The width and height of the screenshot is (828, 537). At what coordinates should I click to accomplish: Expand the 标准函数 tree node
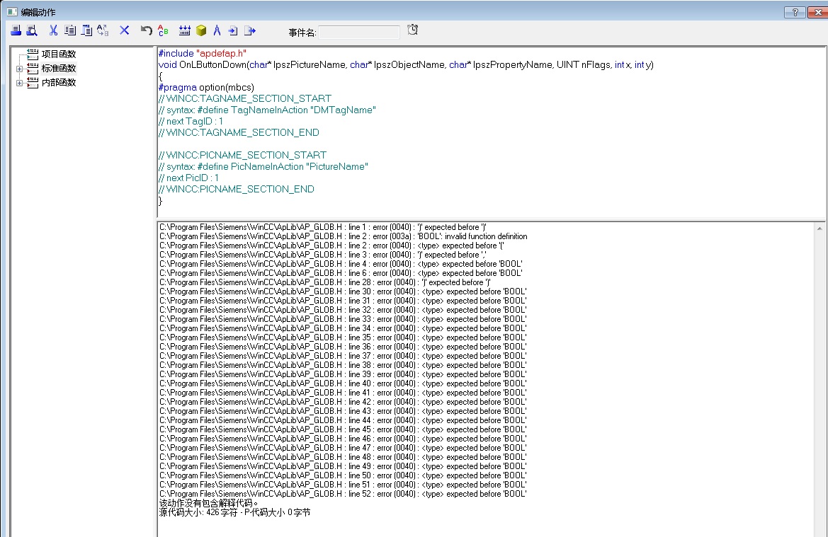pos(20,69)
